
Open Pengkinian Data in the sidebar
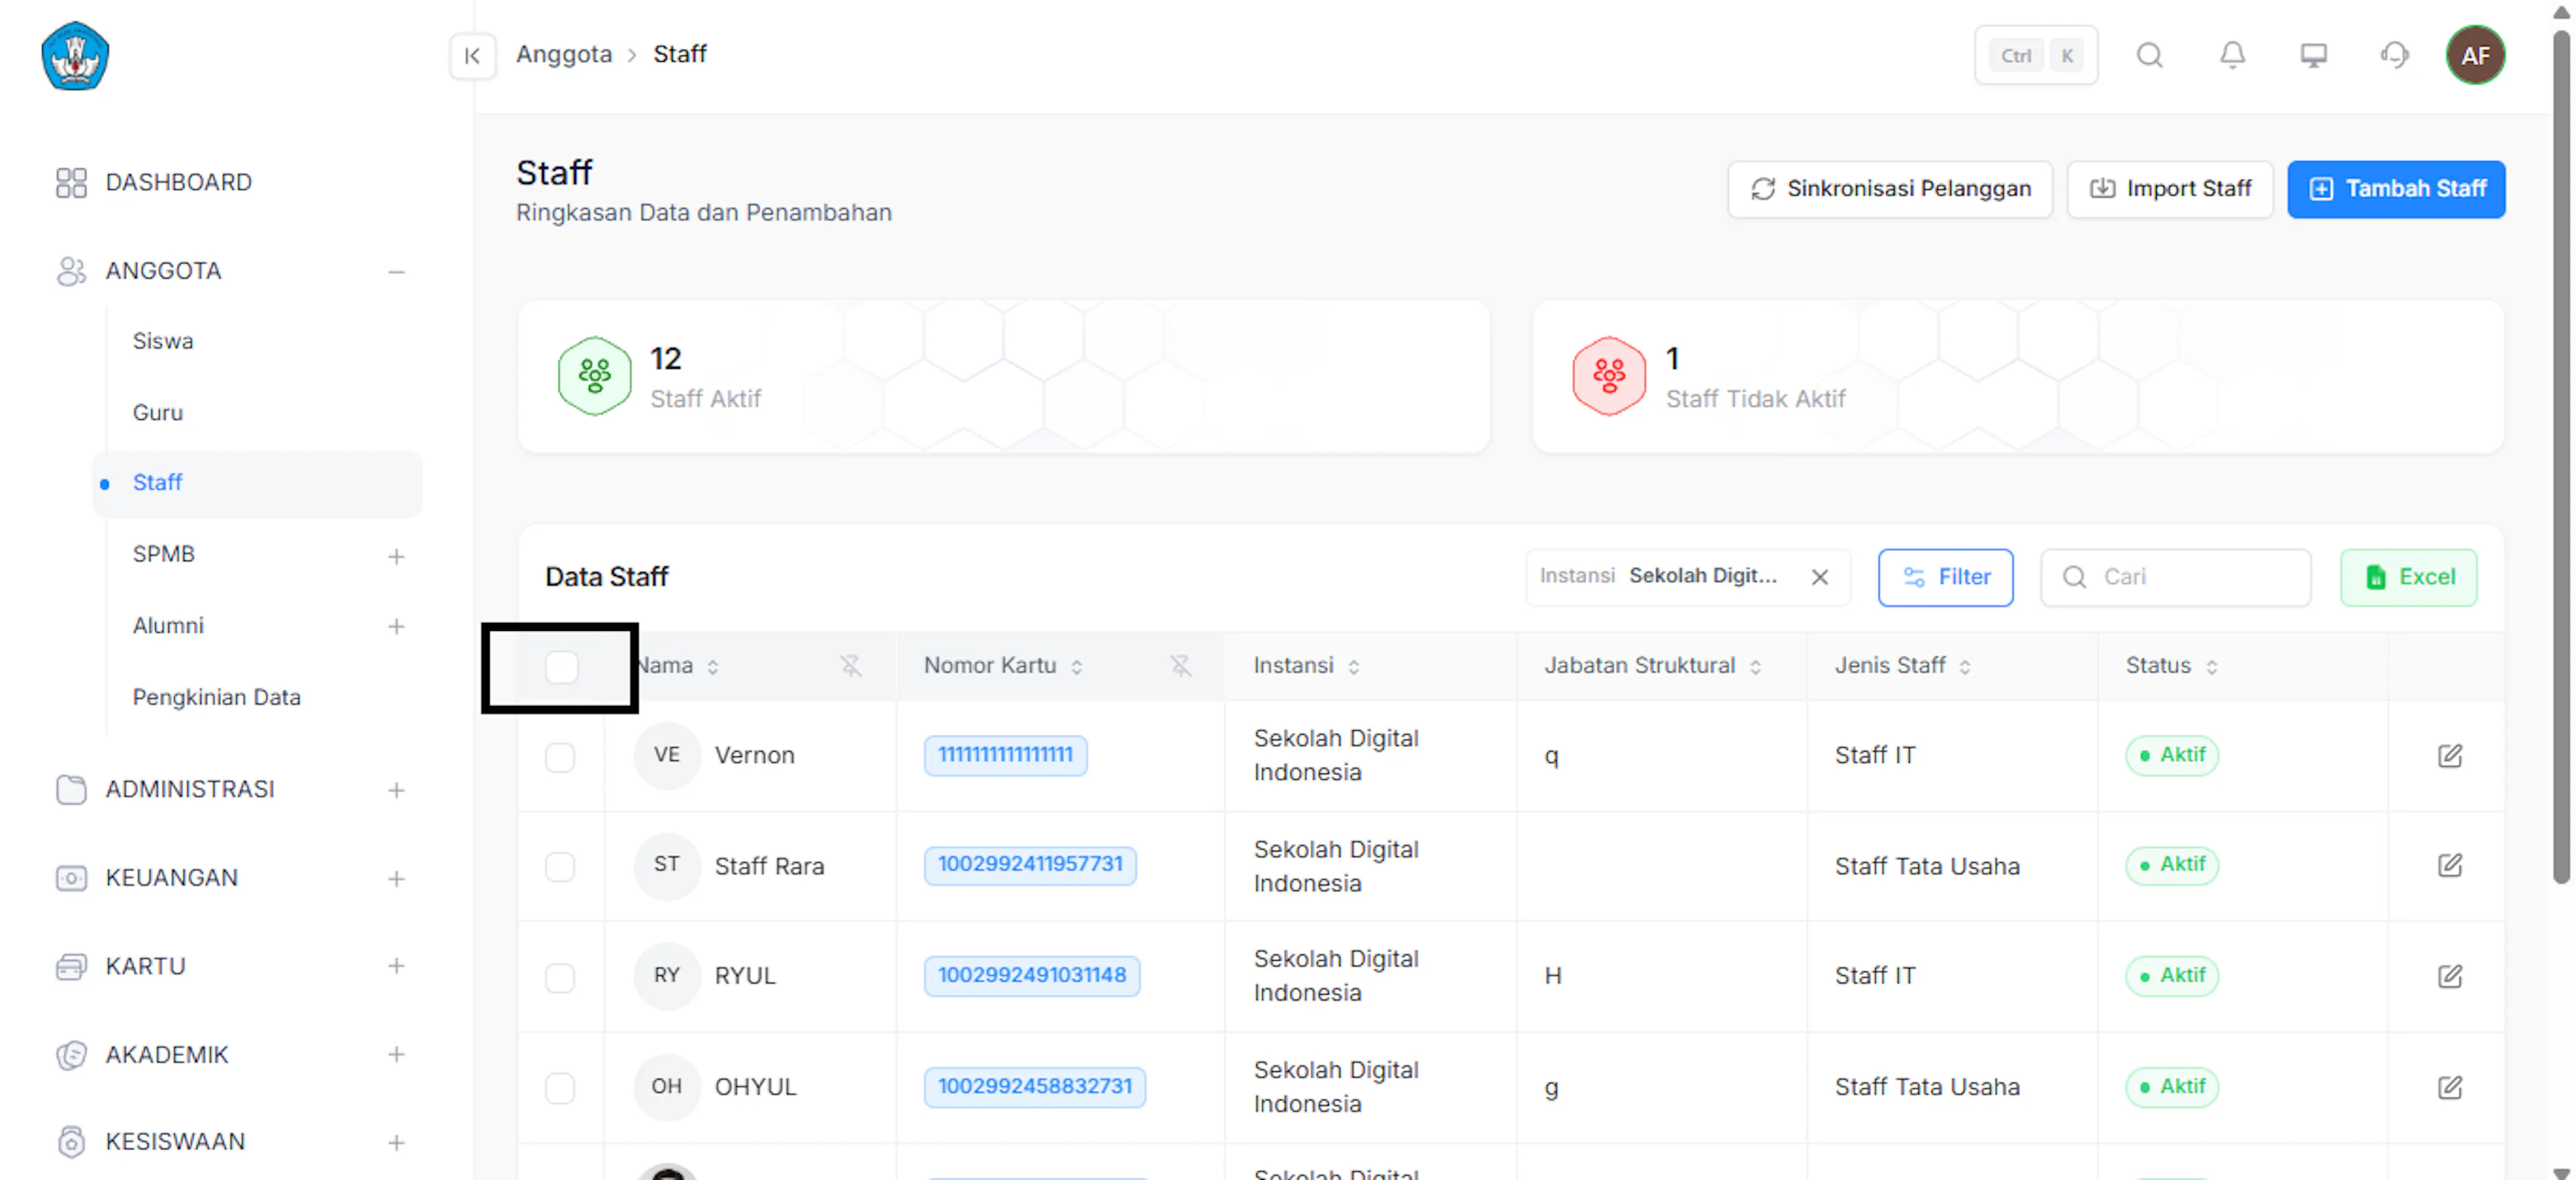216,697
